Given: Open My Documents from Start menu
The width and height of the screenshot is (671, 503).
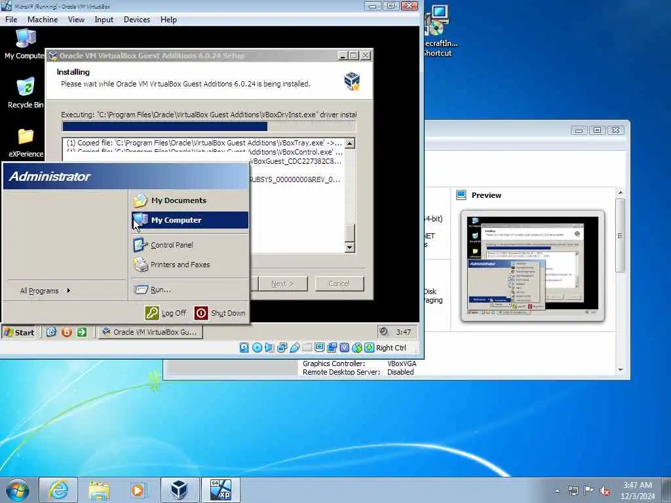Looking at the screenshot, I should tap(189, 200).
